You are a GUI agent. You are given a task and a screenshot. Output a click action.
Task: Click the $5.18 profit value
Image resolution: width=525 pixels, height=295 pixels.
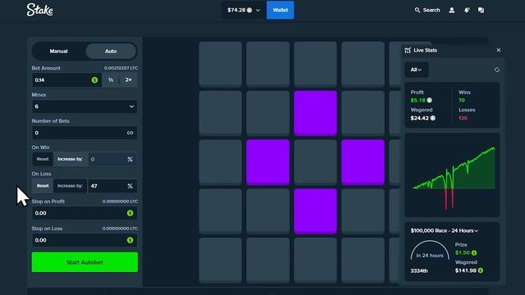click(418, 100)
